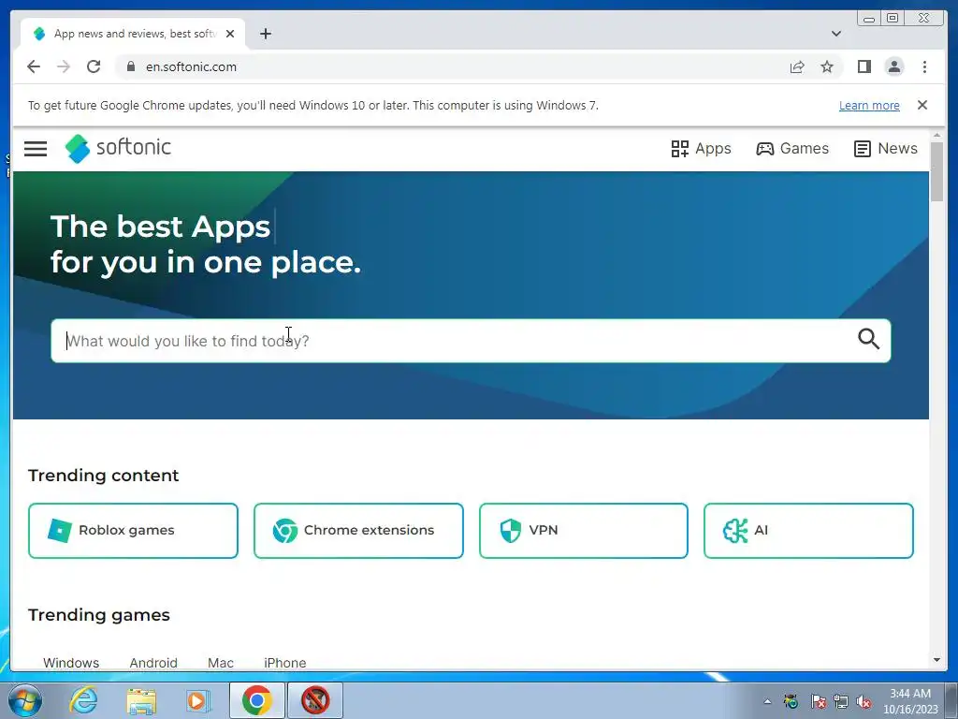Open Chrome extensions trending card
This screenshot has height=719, width=958.
point(358,530)
